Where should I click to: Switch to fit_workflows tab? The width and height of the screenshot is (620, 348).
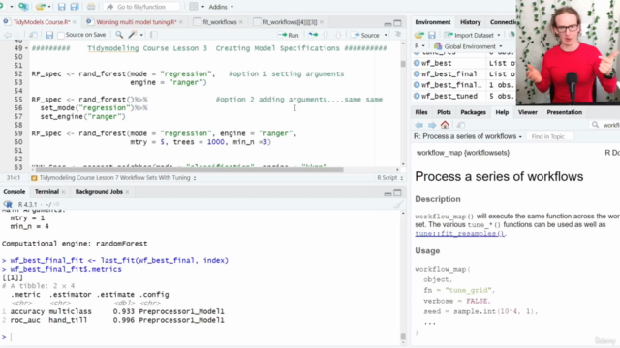tap(220, 22)
